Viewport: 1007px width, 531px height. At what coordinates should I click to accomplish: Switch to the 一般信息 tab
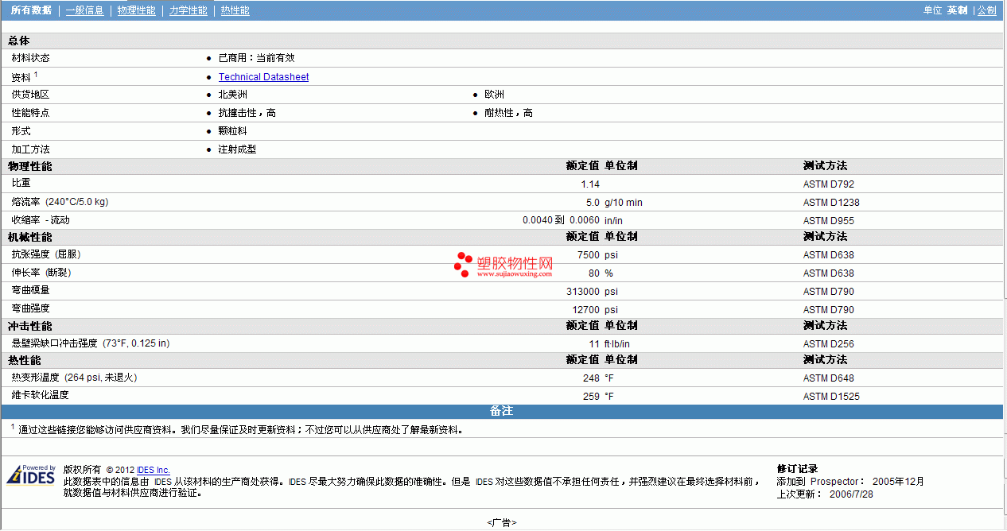pos(85,10)
